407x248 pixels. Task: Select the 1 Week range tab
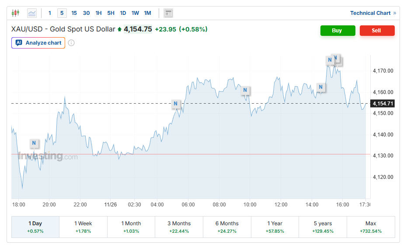[x=83, y=227]
